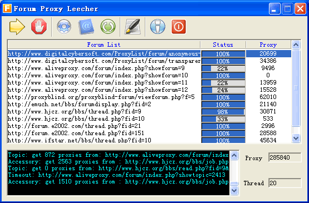Open the pen and notepad edit icon

(133, 27)
